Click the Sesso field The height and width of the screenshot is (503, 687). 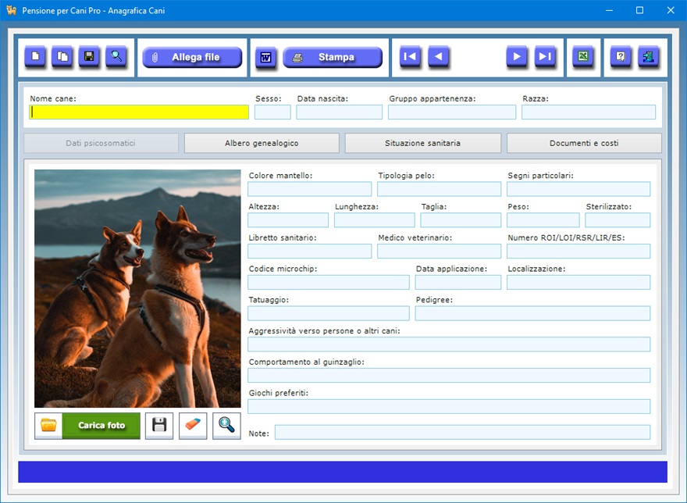coord(272,112)
